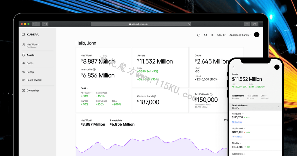Open Vanguard's 12 Holdings link
This screenshot has width=297, height=156.
(237, 122)
